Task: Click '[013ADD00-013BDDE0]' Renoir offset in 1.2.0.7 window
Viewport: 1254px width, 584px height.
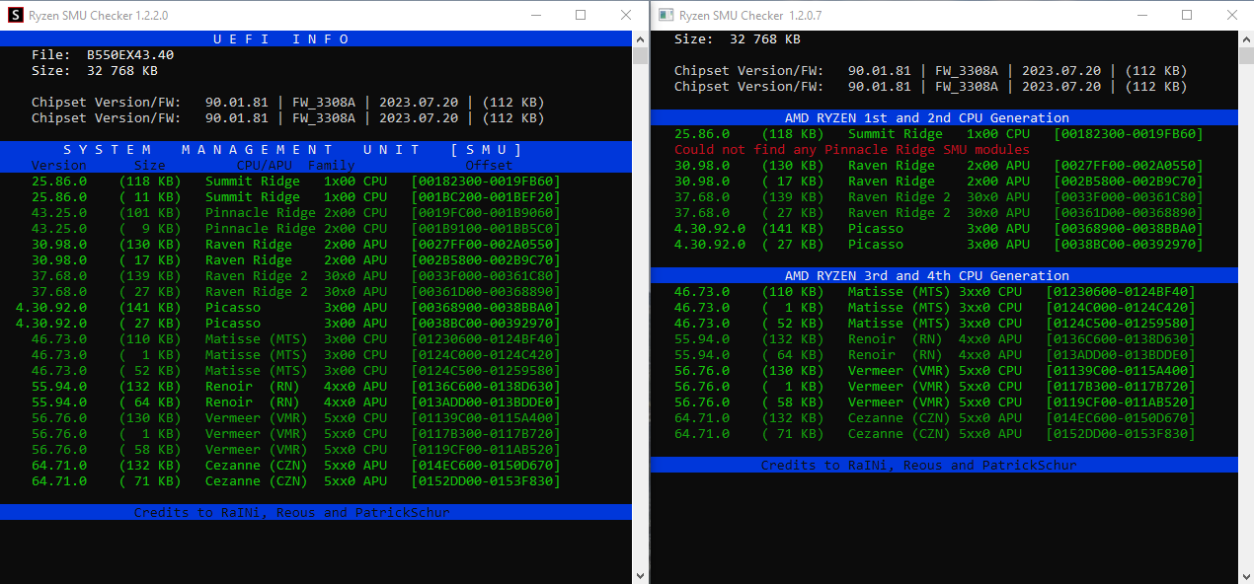Action: pos(1121,355)
